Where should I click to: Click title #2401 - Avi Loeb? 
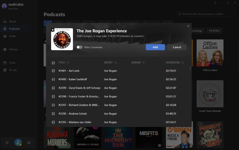69,71
